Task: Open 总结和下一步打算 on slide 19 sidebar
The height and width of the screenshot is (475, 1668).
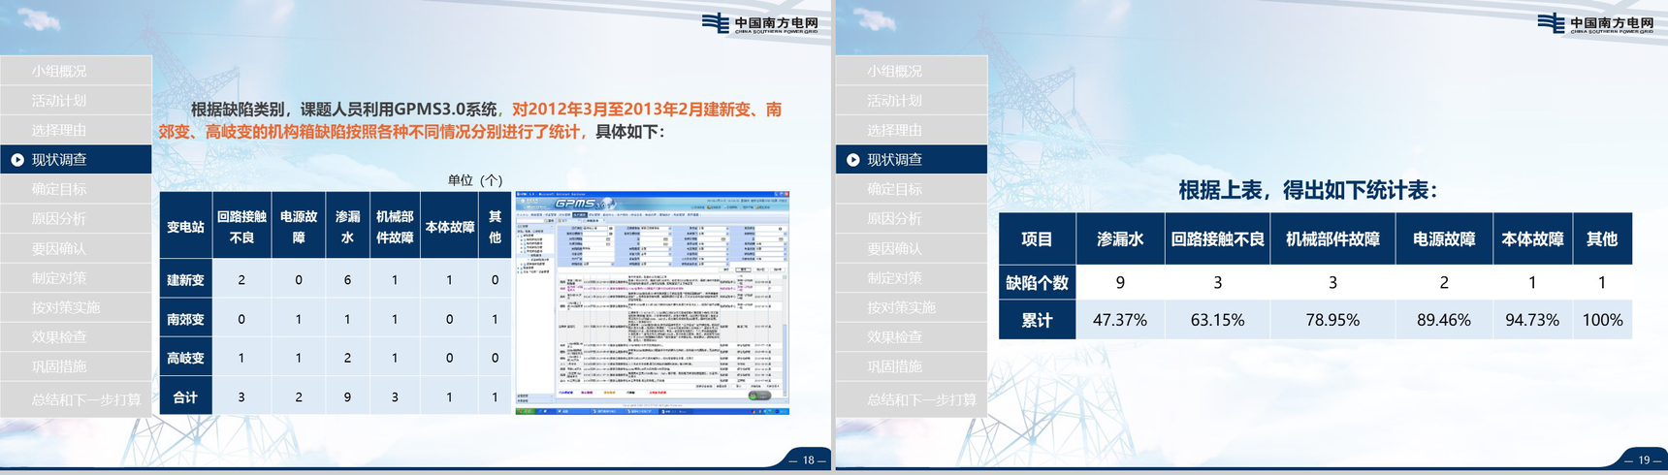Action: click(x=921, y=399)
